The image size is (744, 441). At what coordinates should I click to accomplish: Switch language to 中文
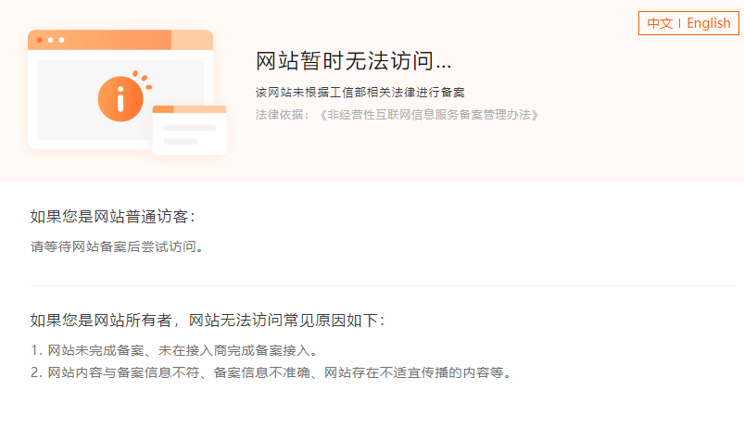(x=660, y=23)
